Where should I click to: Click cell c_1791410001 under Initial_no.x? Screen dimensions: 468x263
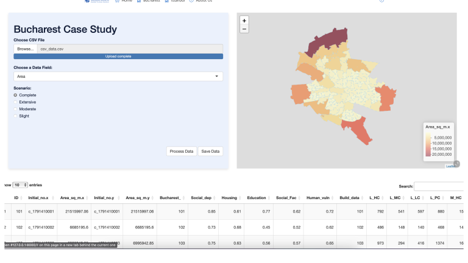click(x=41, y=211)
